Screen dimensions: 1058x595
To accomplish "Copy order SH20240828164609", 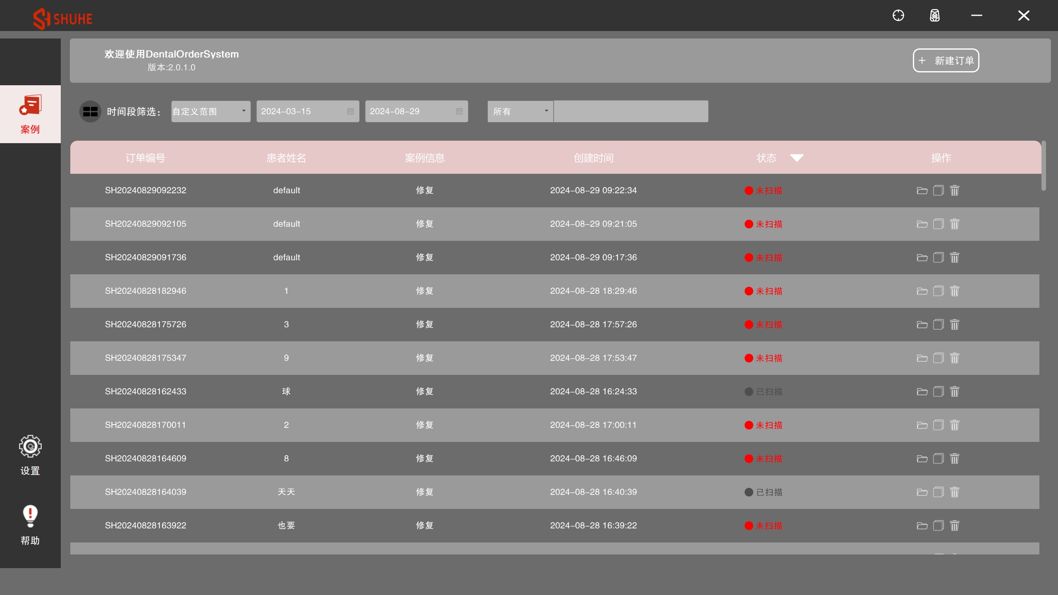I will point(939,458).
